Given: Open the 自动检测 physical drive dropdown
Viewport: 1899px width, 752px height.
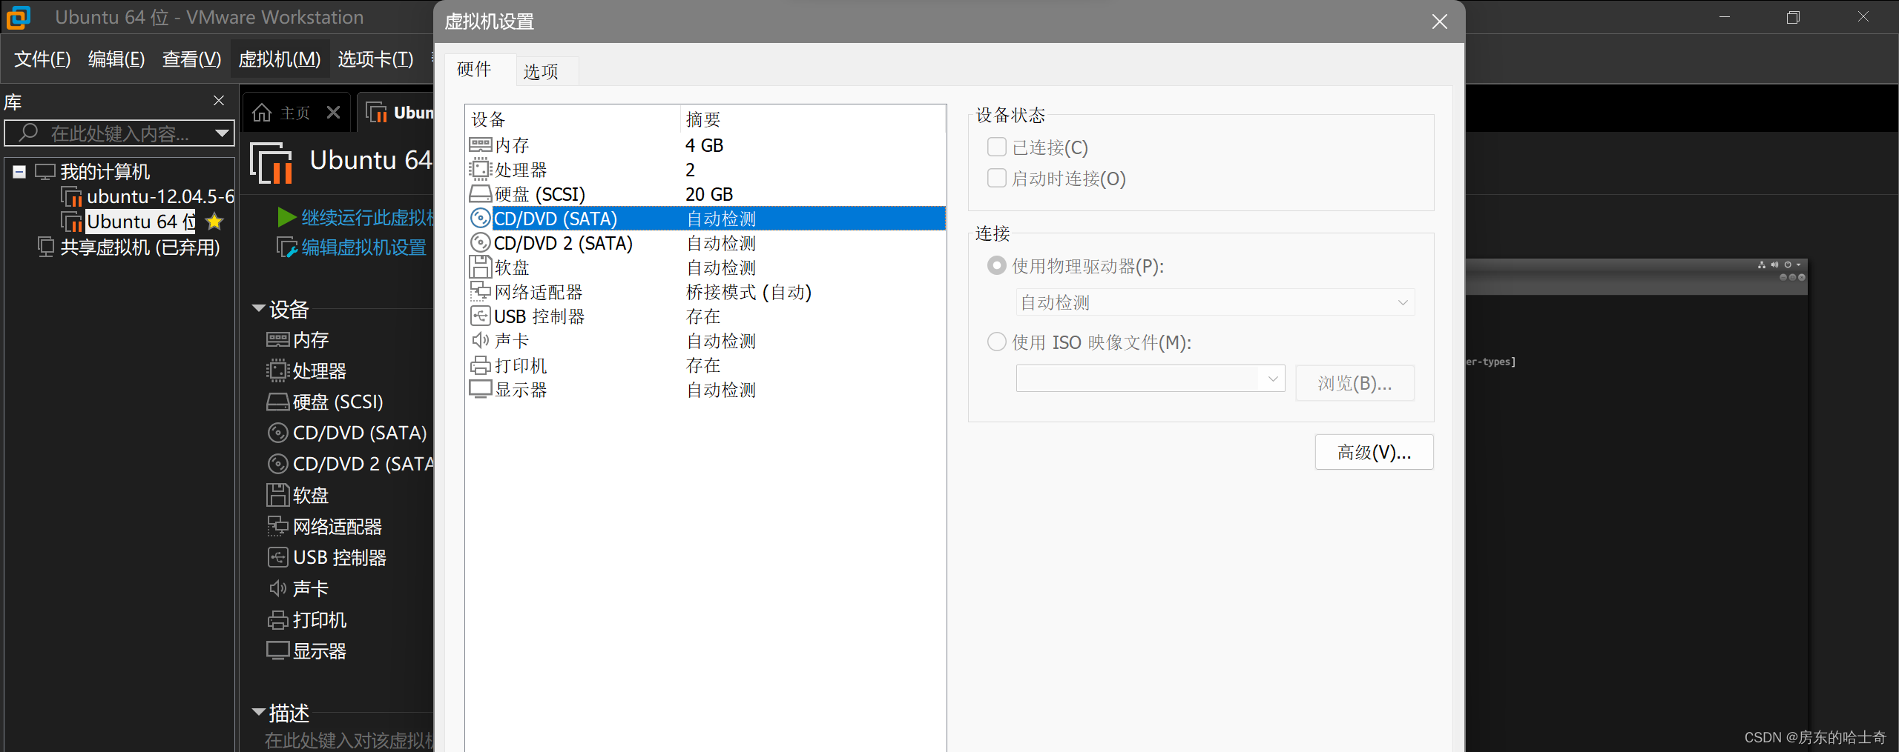Looking at the screenshot, I should coord(1215,302).
